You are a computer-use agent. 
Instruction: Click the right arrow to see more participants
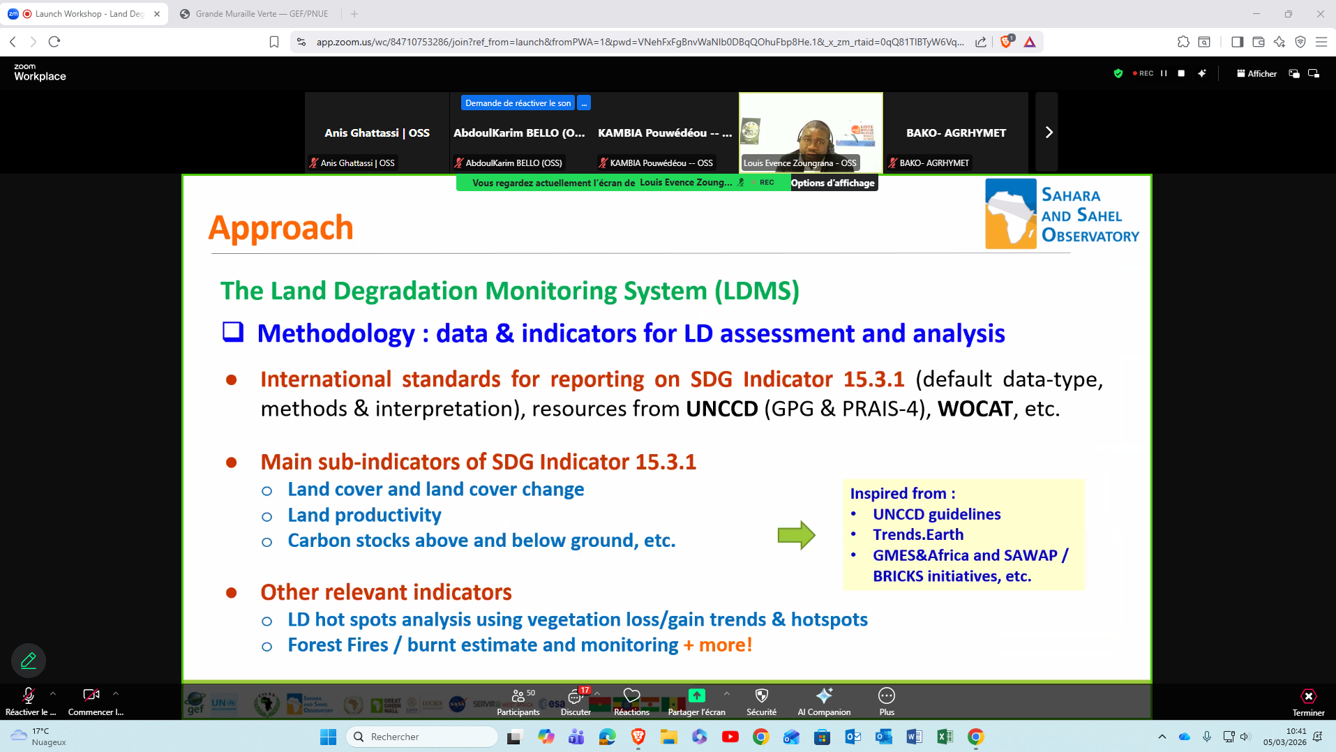[1048, 132]
